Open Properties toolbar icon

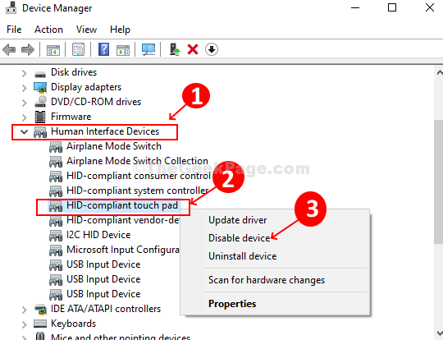point(78,50)
